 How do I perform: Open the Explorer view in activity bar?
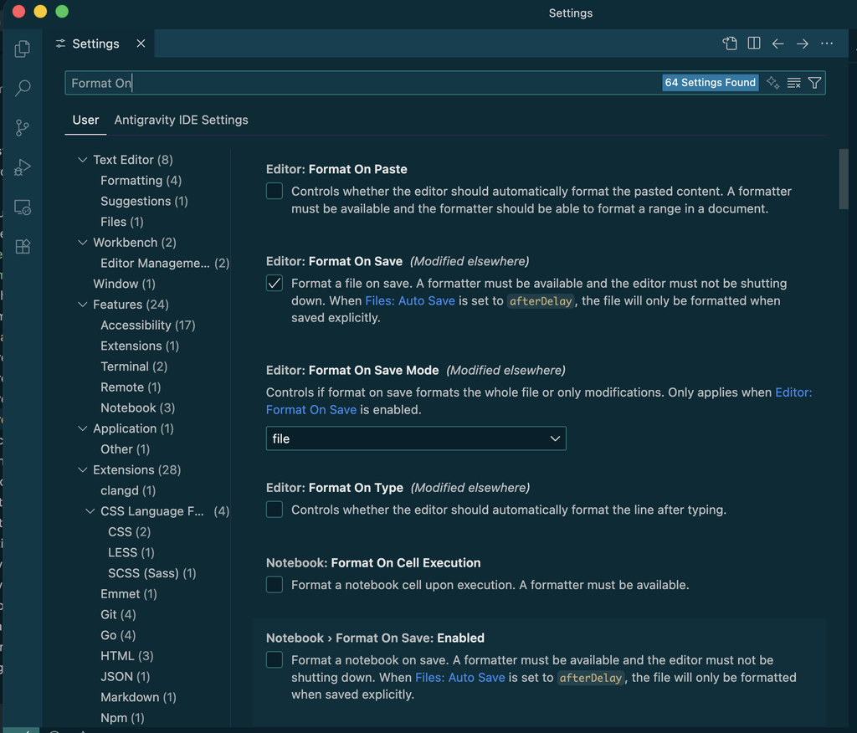click(23, 49)
